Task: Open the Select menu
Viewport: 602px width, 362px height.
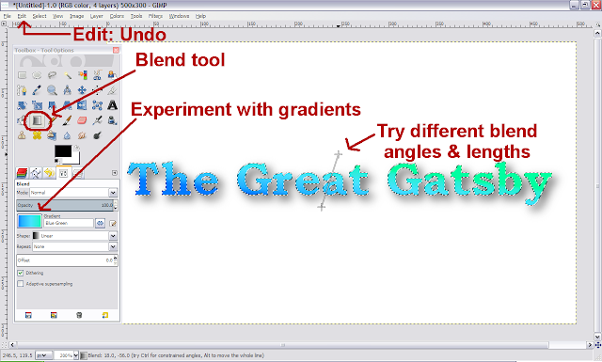Action: pos(40,16)
